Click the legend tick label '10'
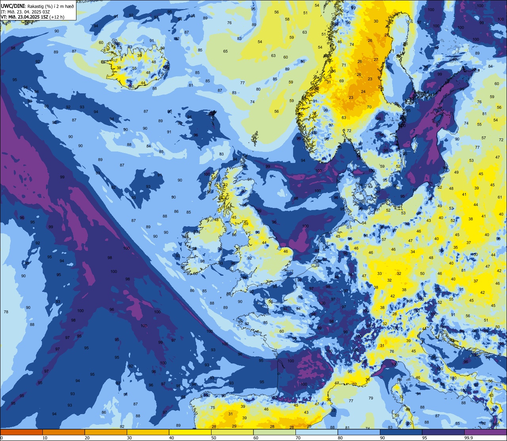 coord(45,438)
